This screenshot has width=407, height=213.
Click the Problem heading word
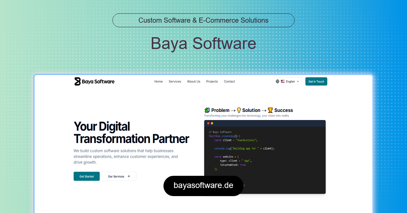pyautogui.click(x=220, y=110)
